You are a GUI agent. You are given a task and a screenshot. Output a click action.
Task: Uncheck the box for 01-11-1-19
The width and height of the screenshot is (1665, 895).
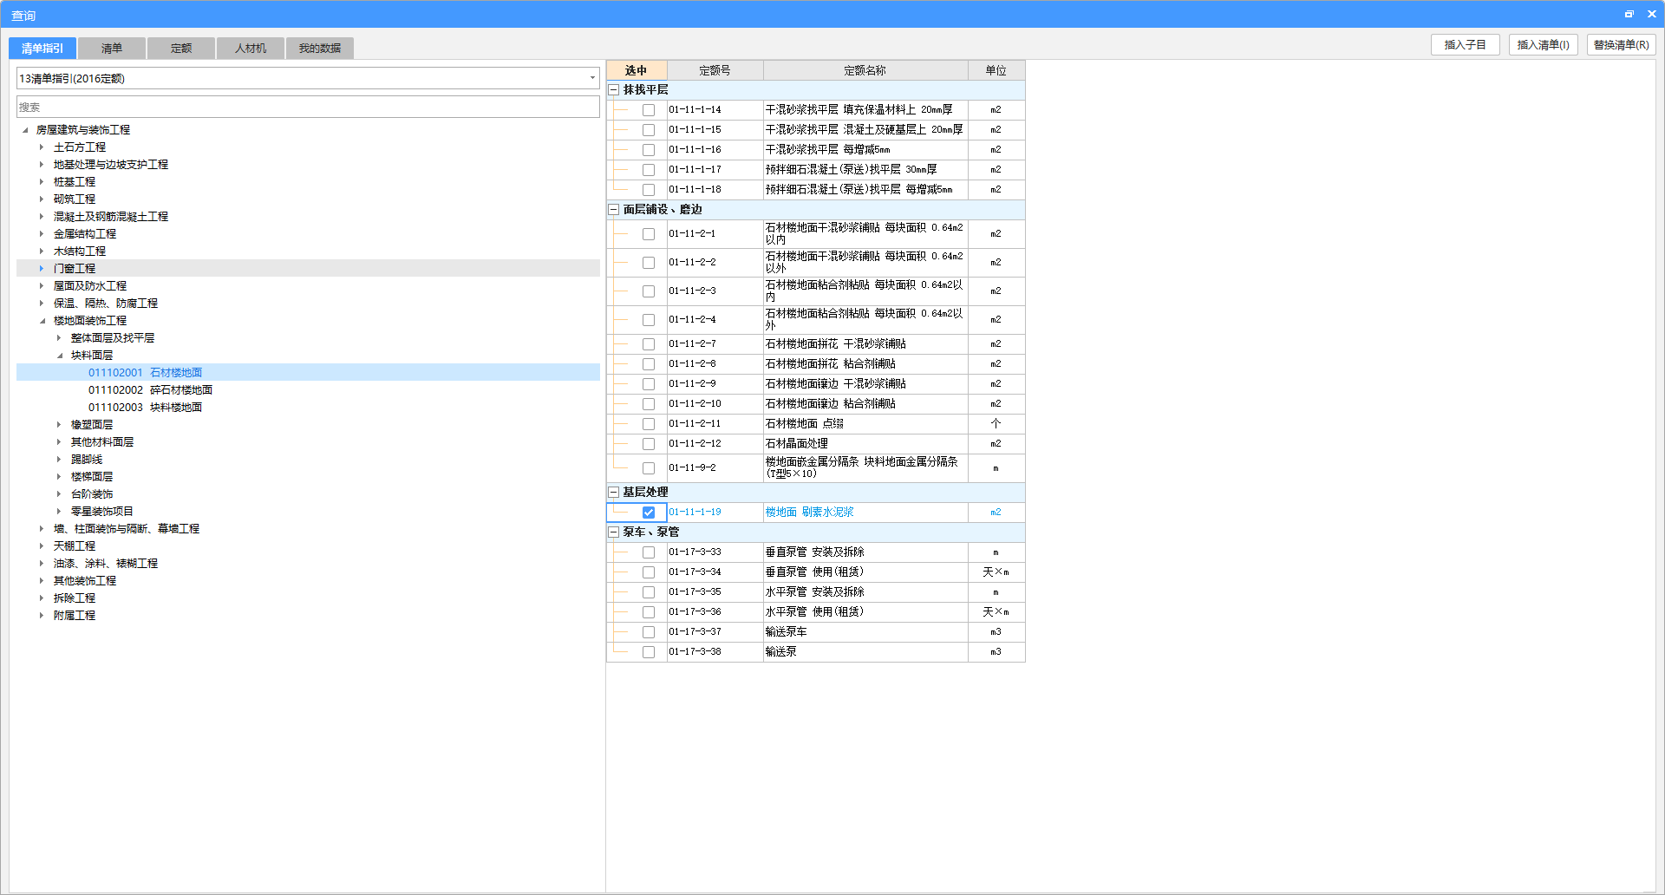649,513
